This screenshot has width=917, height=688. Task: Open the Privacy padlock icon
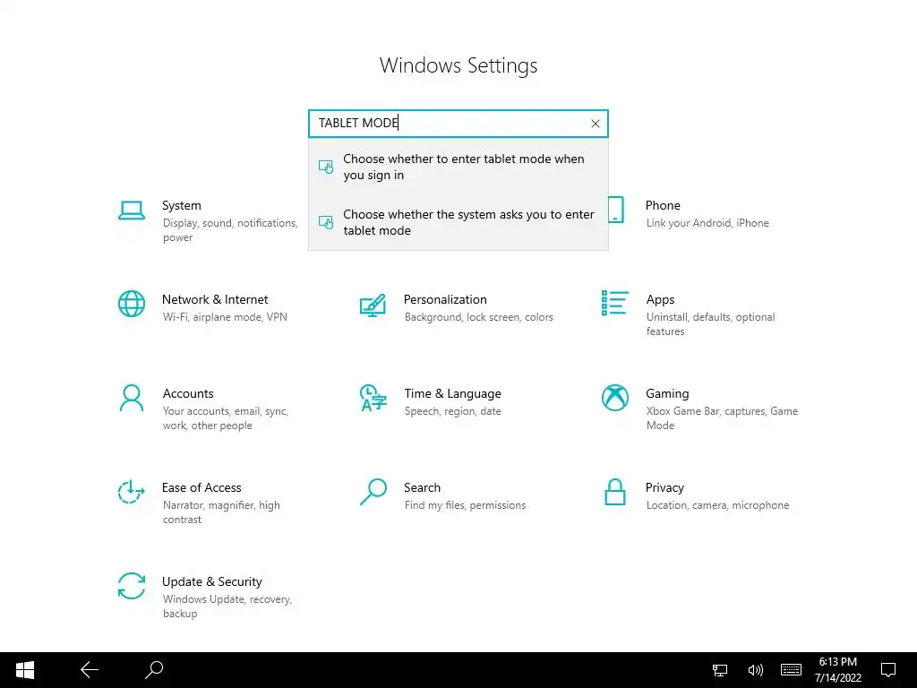tap(614, 492)
